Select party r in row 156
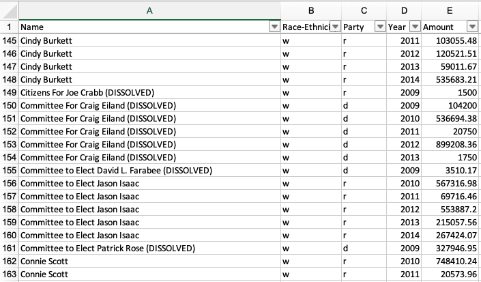The height and width of the screenshot is (282, 481). click(364, 183)
